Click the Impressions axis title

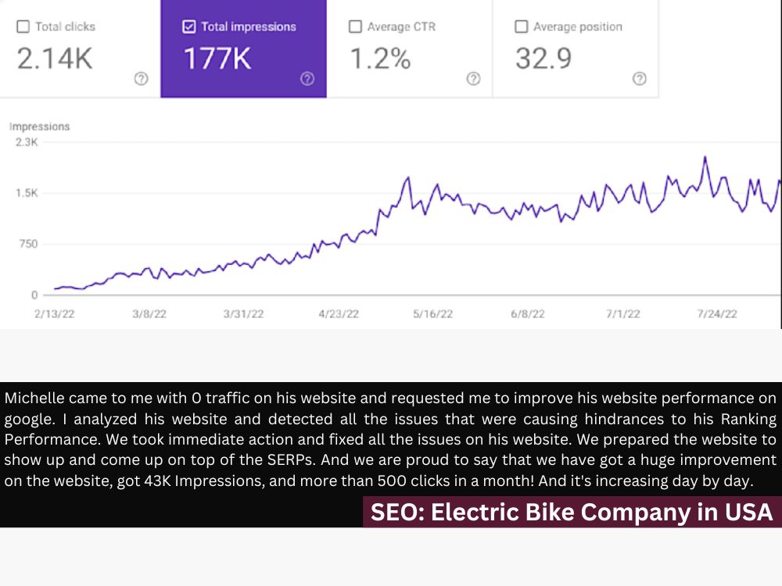39,127
